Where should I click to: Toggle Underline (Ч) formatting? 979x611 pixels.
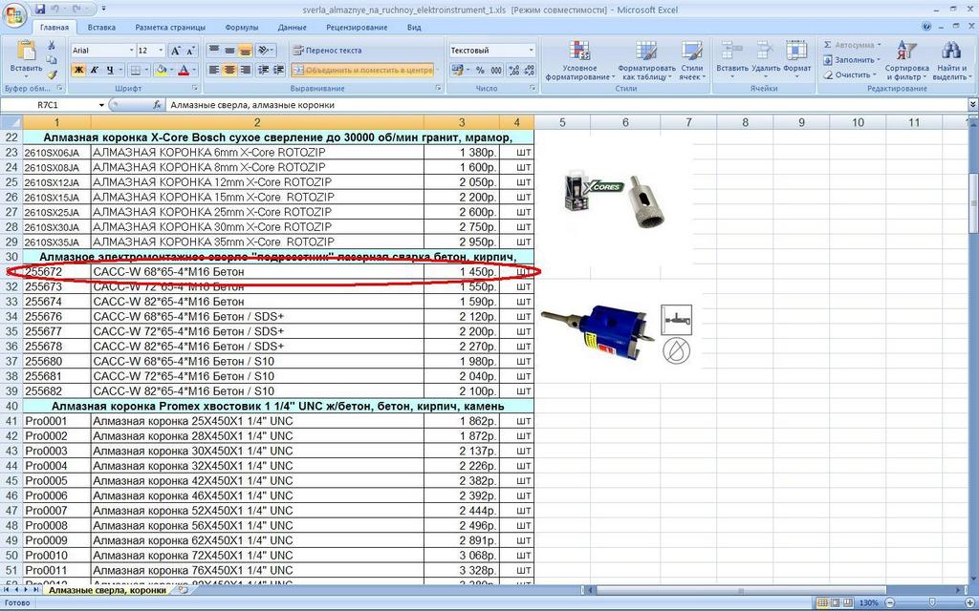[x=111, y=70]
